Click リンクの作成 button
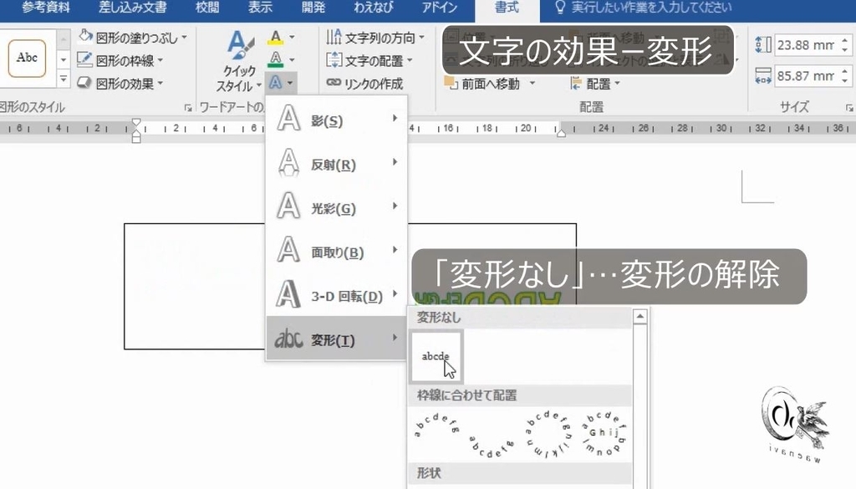Image resolution: width=856 pixels, height=489 pixels. [x=364, y=84]
